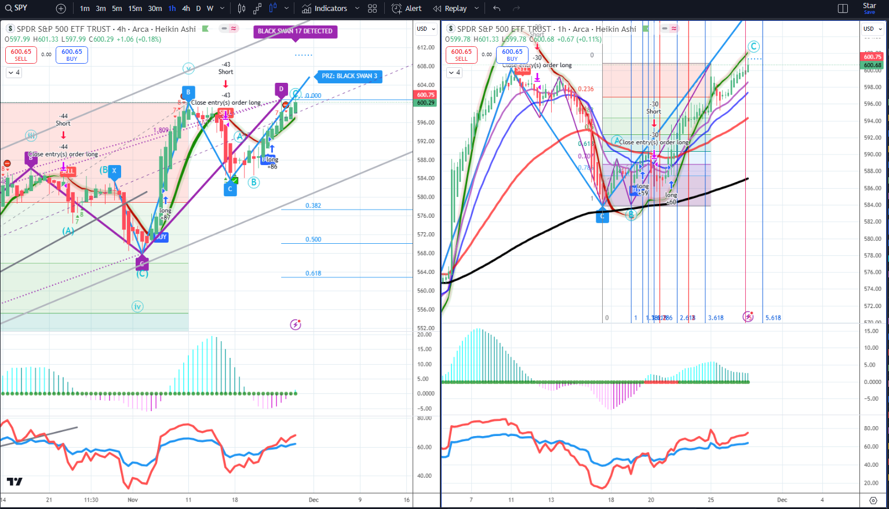Open the USD currency dropdown on the 4h chart

pos(425,29)
